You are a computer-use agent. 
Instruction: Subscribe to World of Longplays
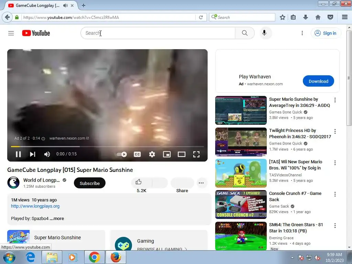(90, 183)
